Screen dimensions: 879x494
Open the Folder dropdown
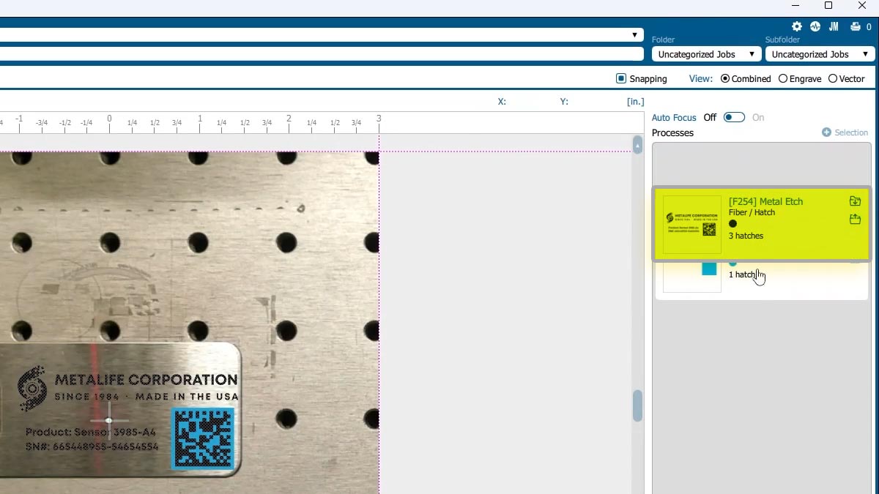[706, 54]
